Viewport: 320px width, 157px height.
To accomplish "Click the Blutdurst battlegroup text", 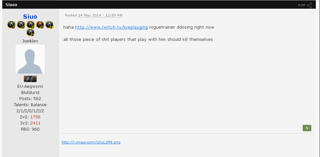I will click(30, 92).
